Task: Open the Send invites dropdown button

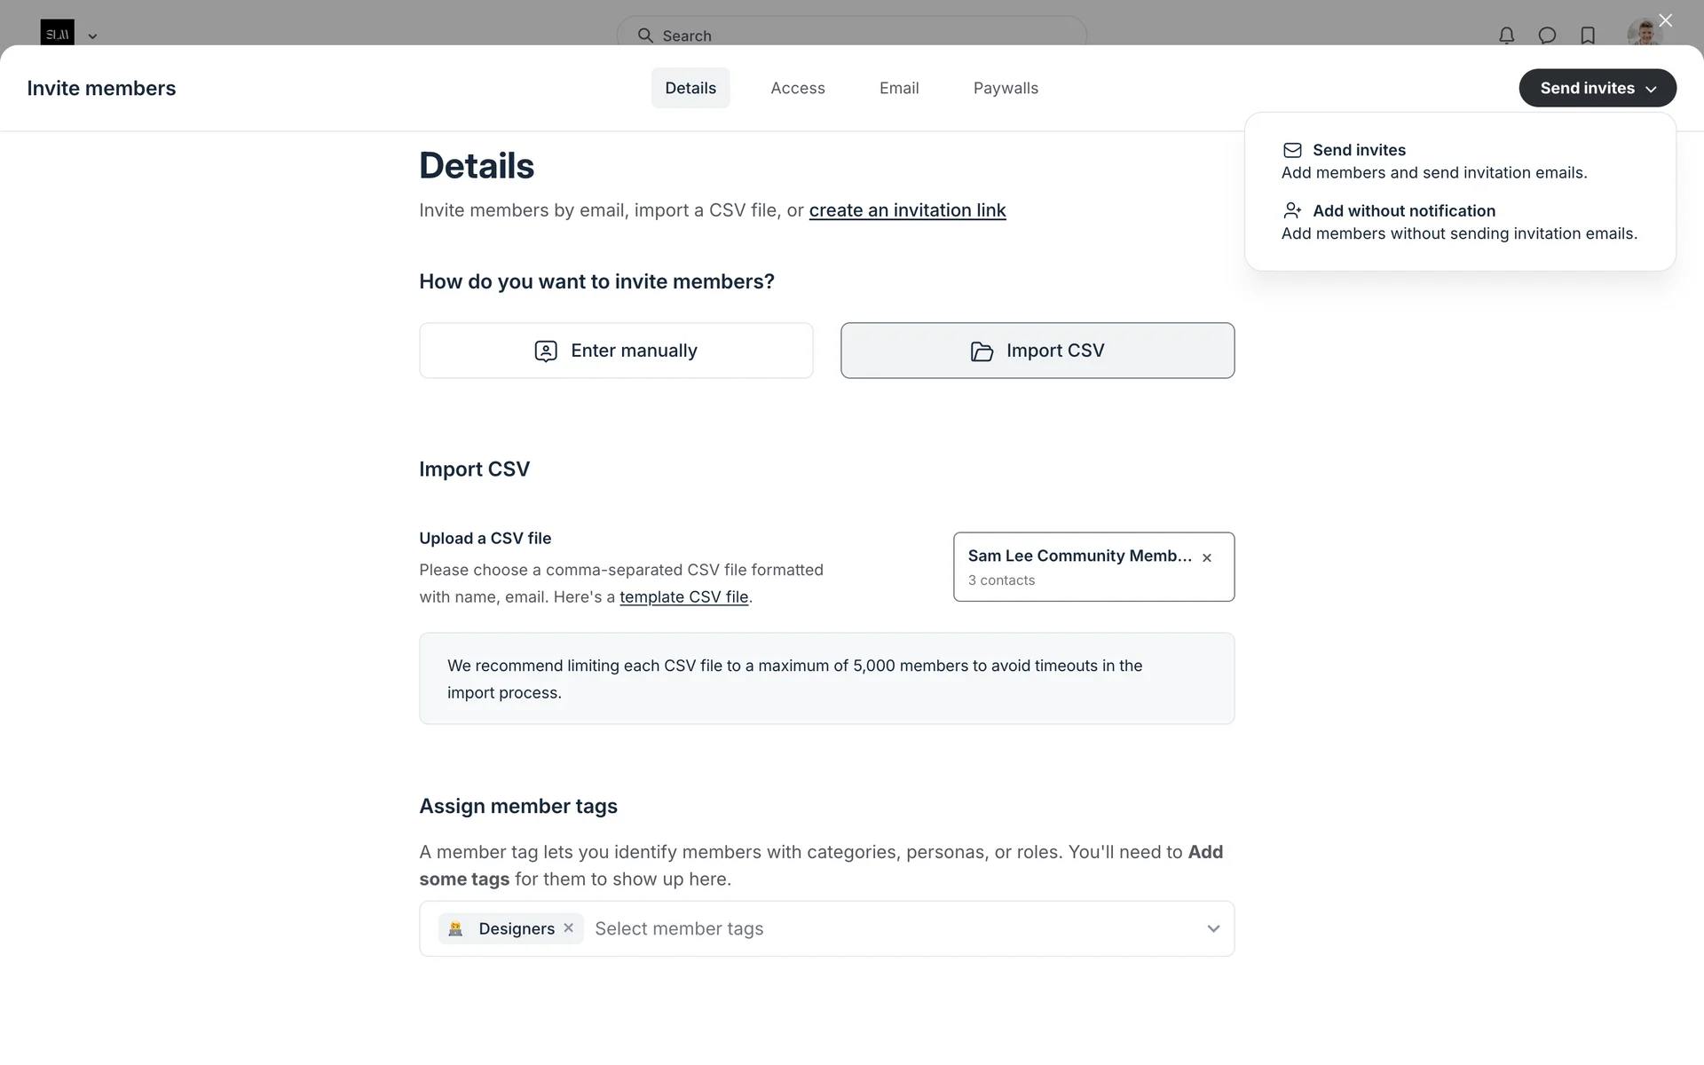Action: [x=1597, y=88]
